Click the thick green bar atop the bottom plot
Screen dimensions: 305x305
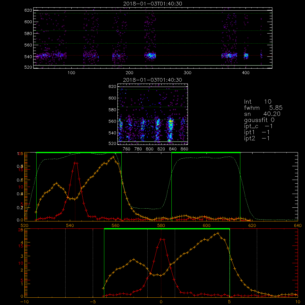[x=167, y=229]
